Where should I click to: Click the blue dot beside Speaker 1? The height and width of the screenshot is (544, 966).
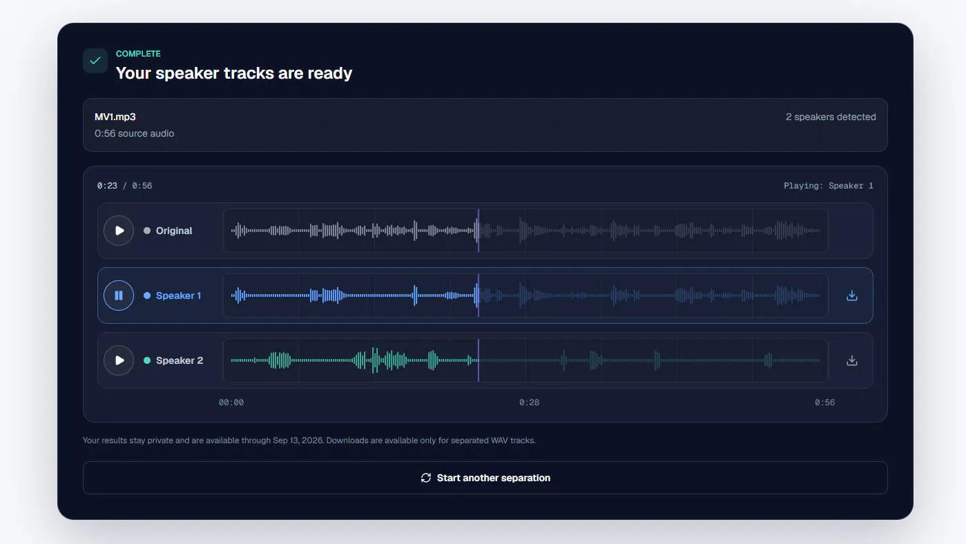(x=147, y=295)
